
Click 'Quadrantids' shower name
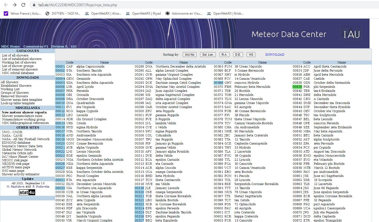click(85, 103)
